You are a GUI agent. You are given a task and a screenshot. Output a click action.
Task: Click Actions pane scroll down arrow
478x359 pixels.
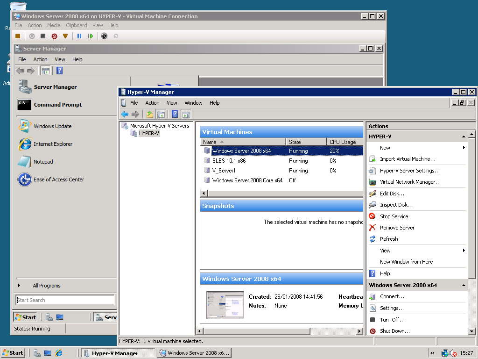(471, 331)
